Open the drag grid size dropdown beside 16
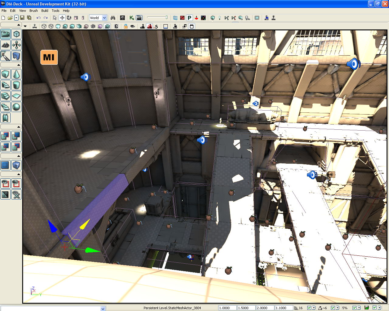 (314, 308)
